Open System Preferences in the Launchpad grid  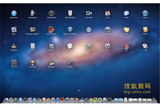pyautogui.click(x=89, y=46)
